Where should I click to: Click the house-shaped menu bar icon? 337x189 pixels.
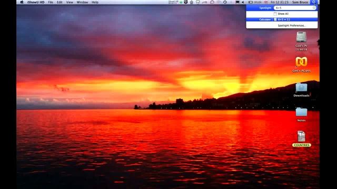tap(192, 2)
